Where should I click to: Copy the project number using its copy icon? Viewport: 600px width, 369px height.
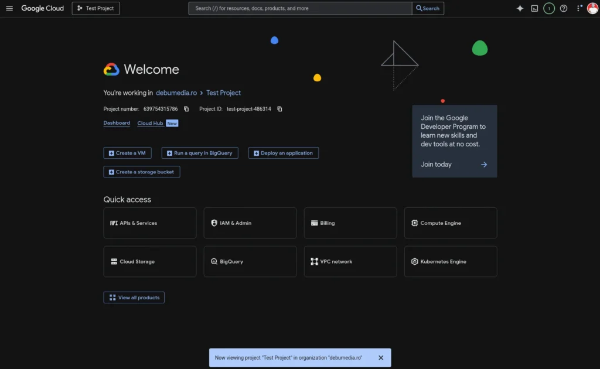coord(185,109)
